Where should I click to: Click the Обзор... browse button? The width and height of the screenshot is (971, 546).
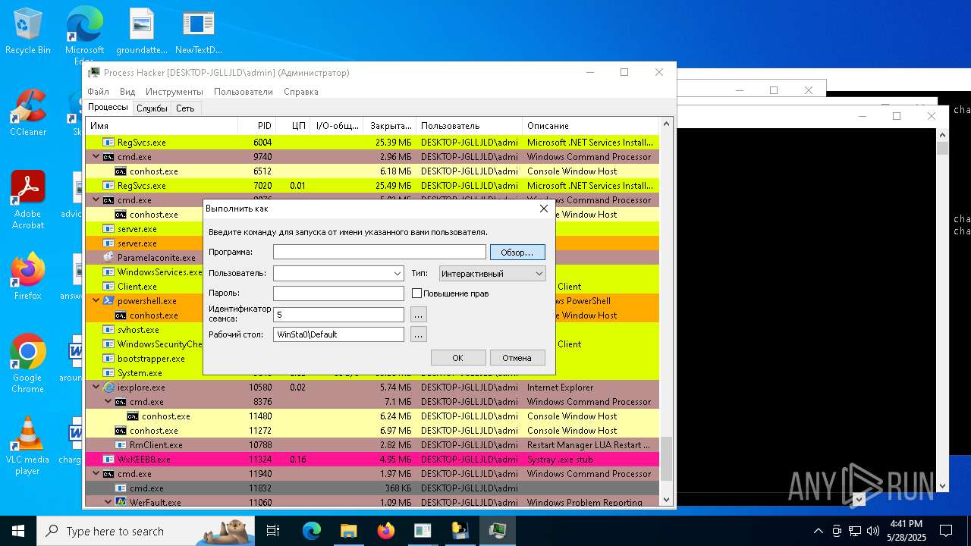pos(517,252)
